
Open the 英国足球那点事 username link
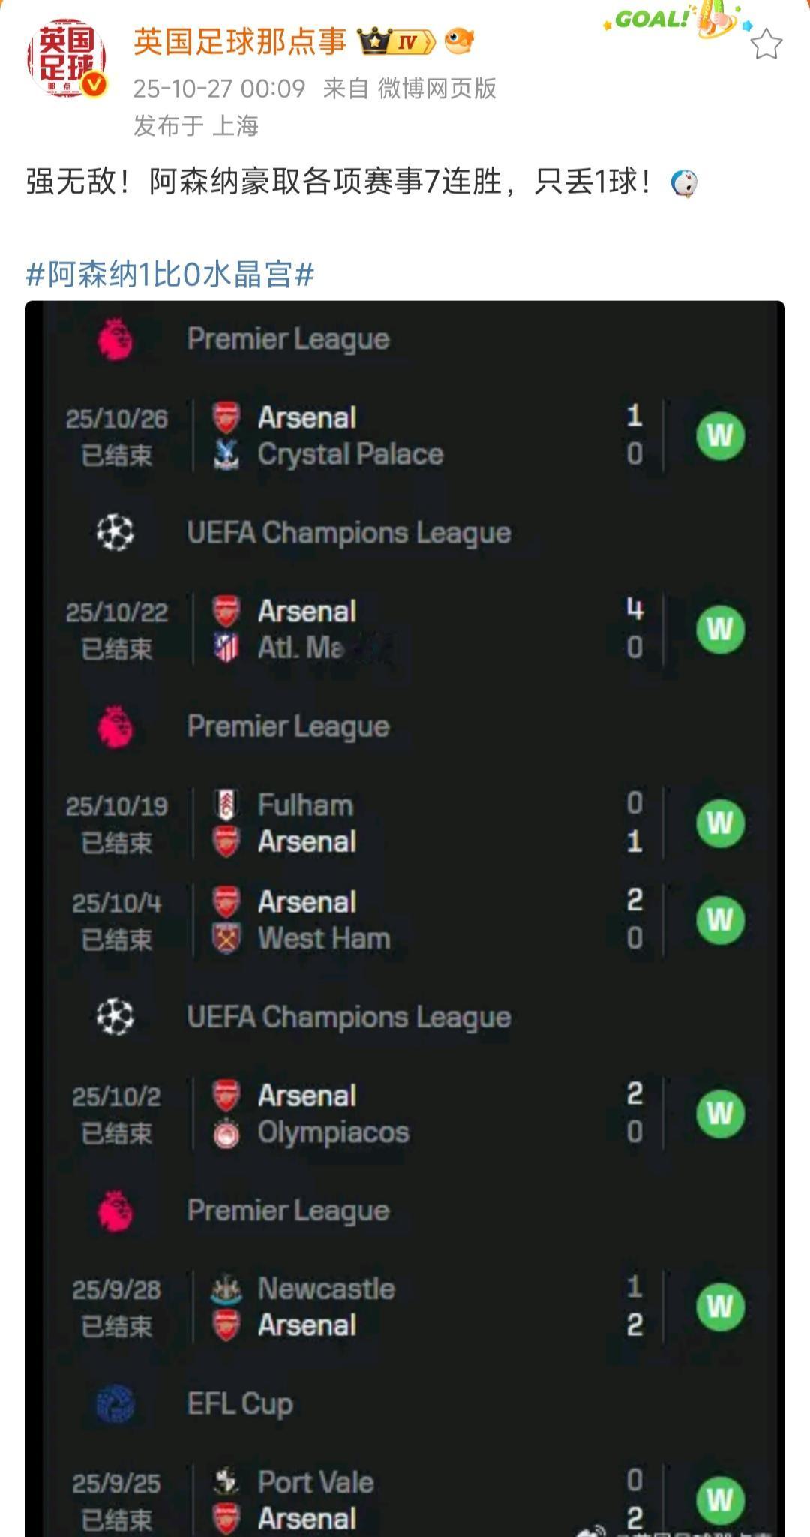(x=240, y=41)
